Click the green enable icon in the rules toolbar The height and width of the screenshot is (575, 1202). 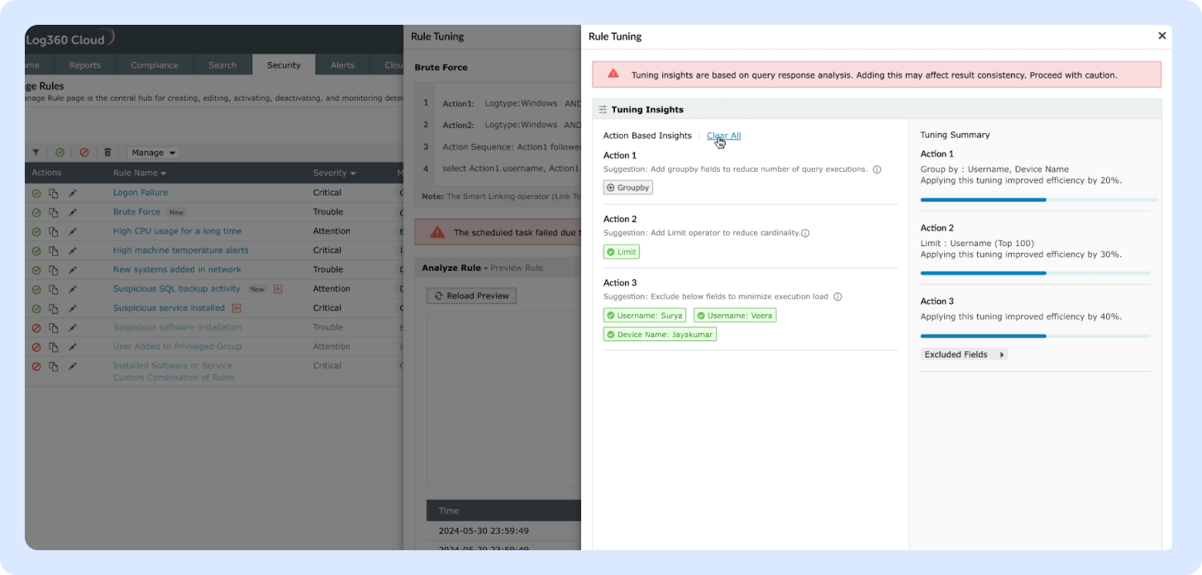60,153
